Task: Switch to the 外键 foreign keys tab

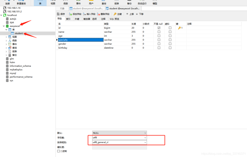Action: pos(77,19)
